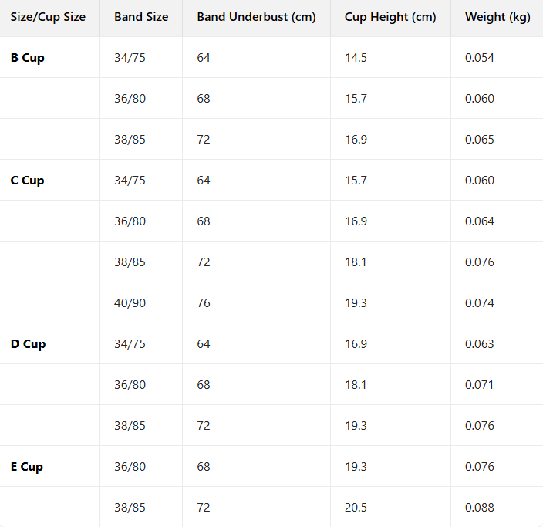
Task: Select the 0.064 weight cell
Action: [x=480, y=221]
